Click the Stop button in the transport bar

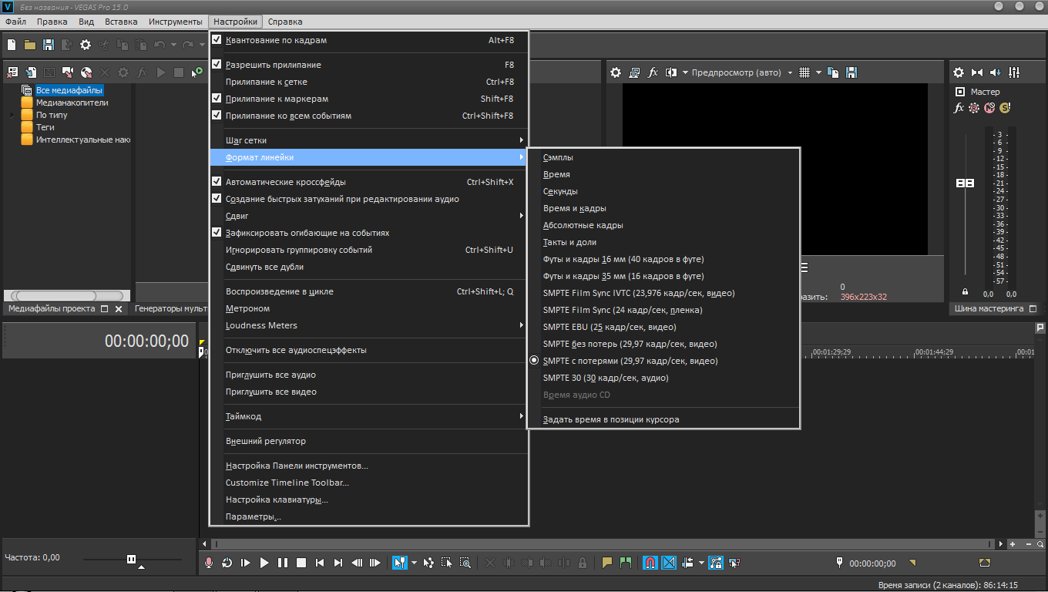(x=301, y=563)
